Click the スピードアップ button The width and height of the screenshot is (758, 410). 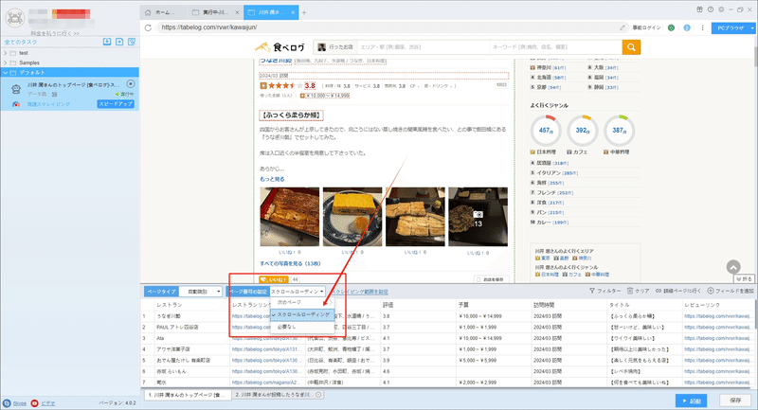tap(116, 104)
